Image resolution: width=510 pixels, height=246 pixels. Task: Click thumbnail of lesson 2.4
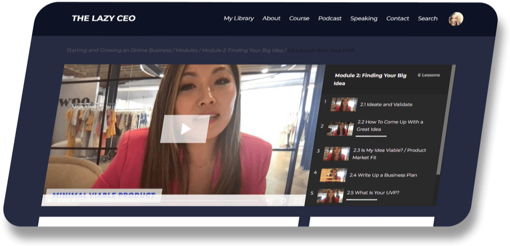(333, 175)
